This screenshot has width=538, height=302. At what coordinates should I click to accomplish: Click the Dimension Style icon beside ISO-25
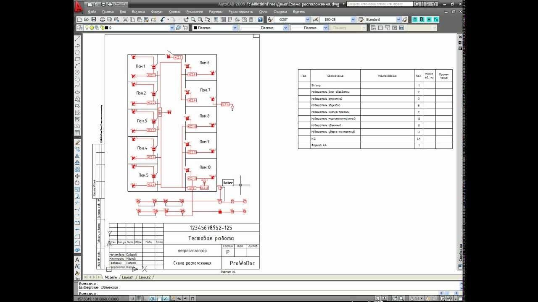point(315,19)
